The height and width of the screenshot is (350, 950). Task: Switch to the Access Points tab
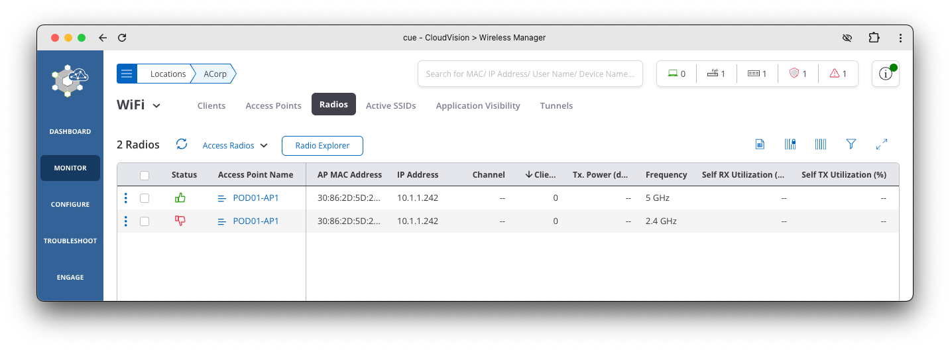[273, 105]
